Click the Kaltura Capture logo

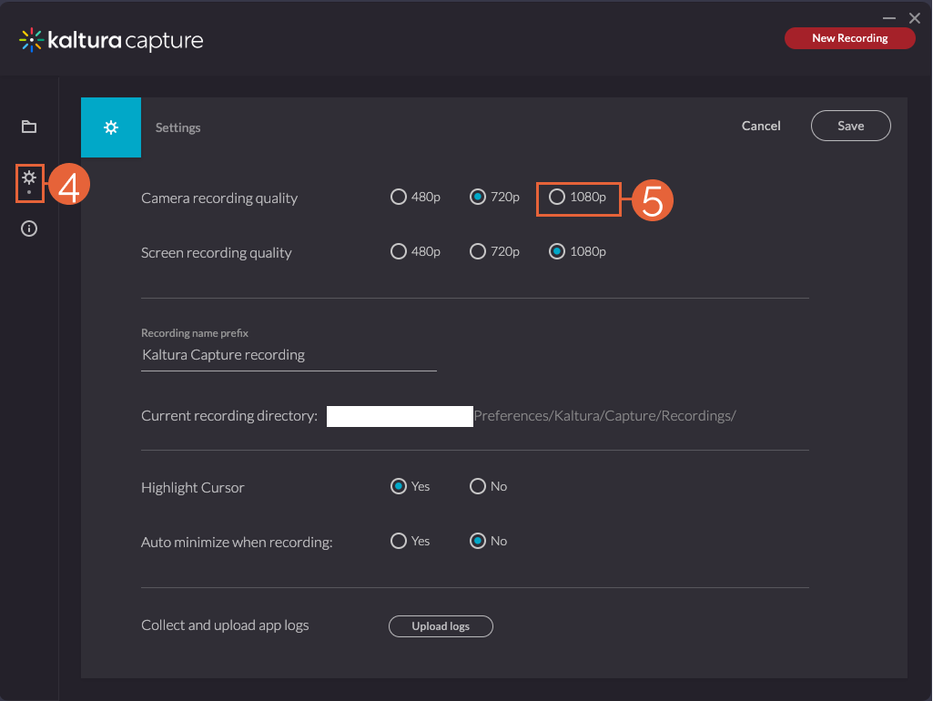point(111,40)
